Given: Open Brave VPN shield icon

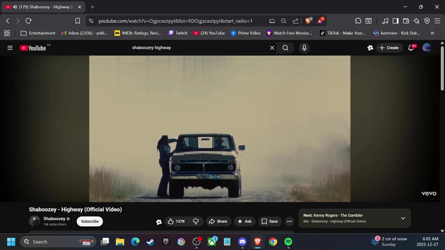Looking at the screenshot, I should [427, 21].
